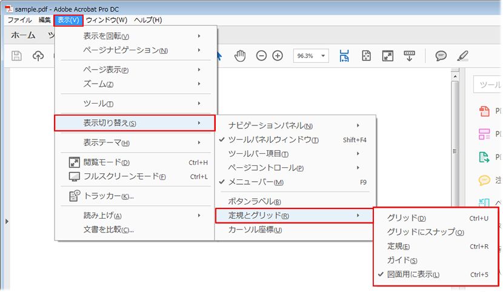Toggle カーソル座標 display

point(293,230)
